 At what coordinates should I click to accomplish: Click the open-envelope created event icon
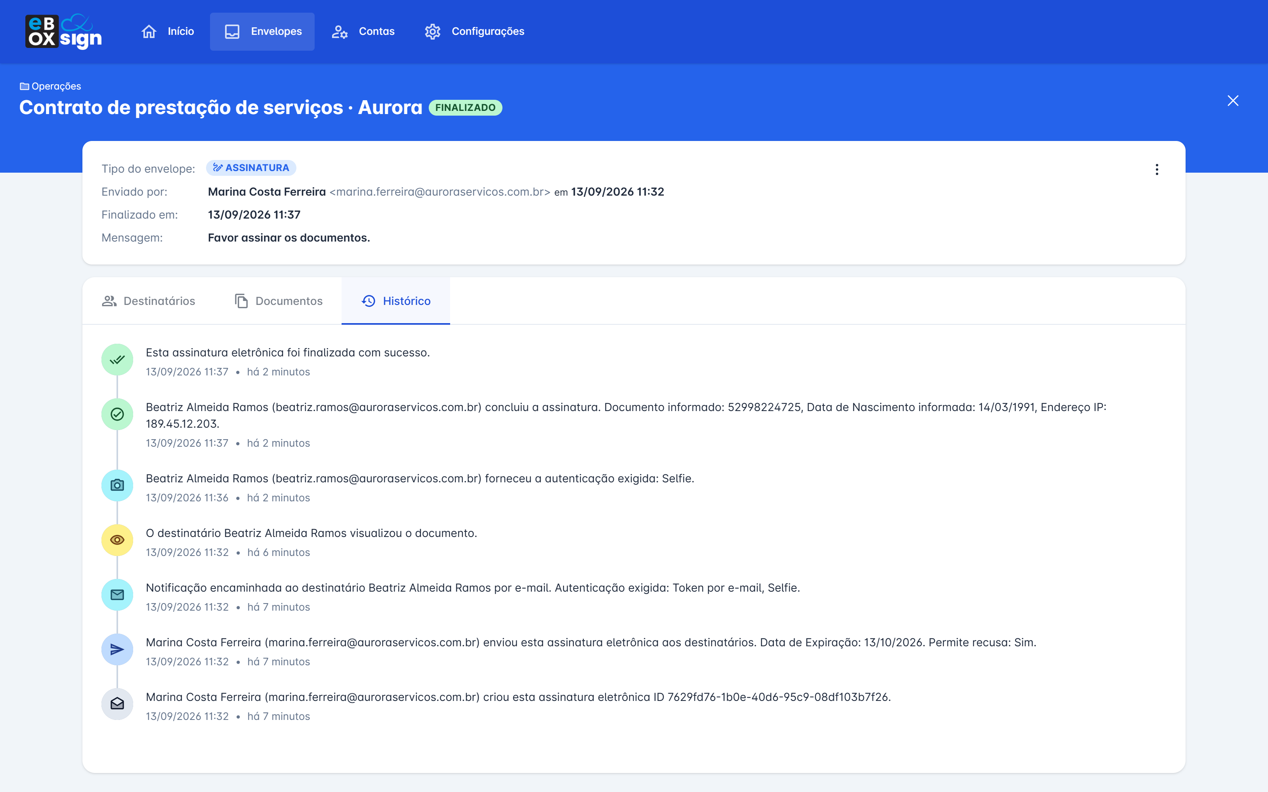click(117, 703)
